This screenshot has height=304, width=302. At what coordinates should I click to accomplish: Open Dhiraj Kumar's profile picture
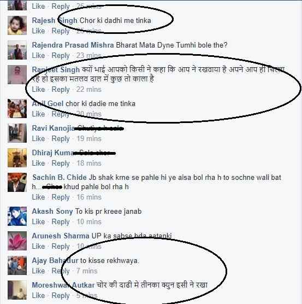(17, 158)
